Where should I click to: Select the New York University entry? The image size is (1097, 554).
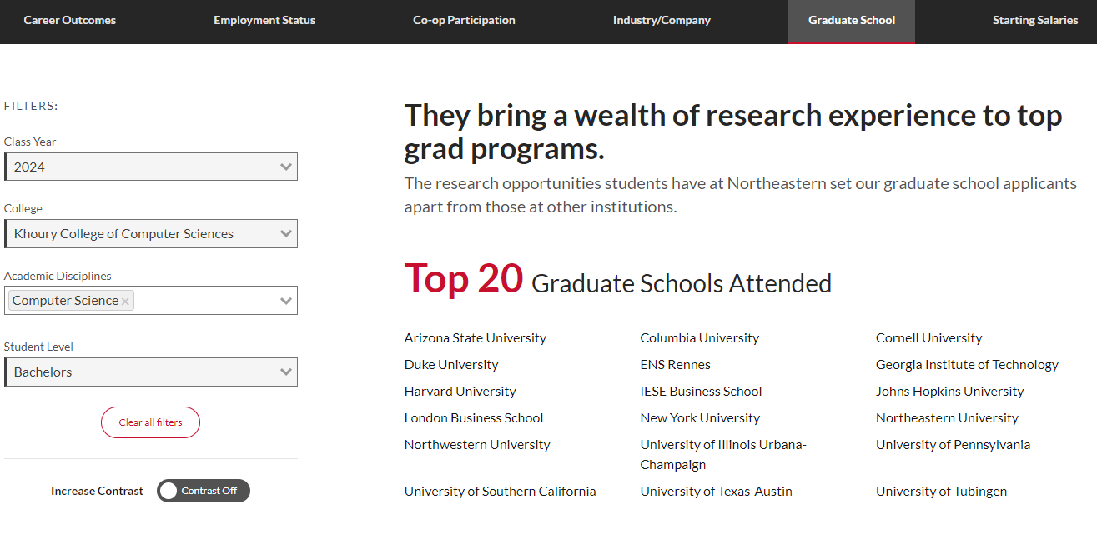point(701,418)
